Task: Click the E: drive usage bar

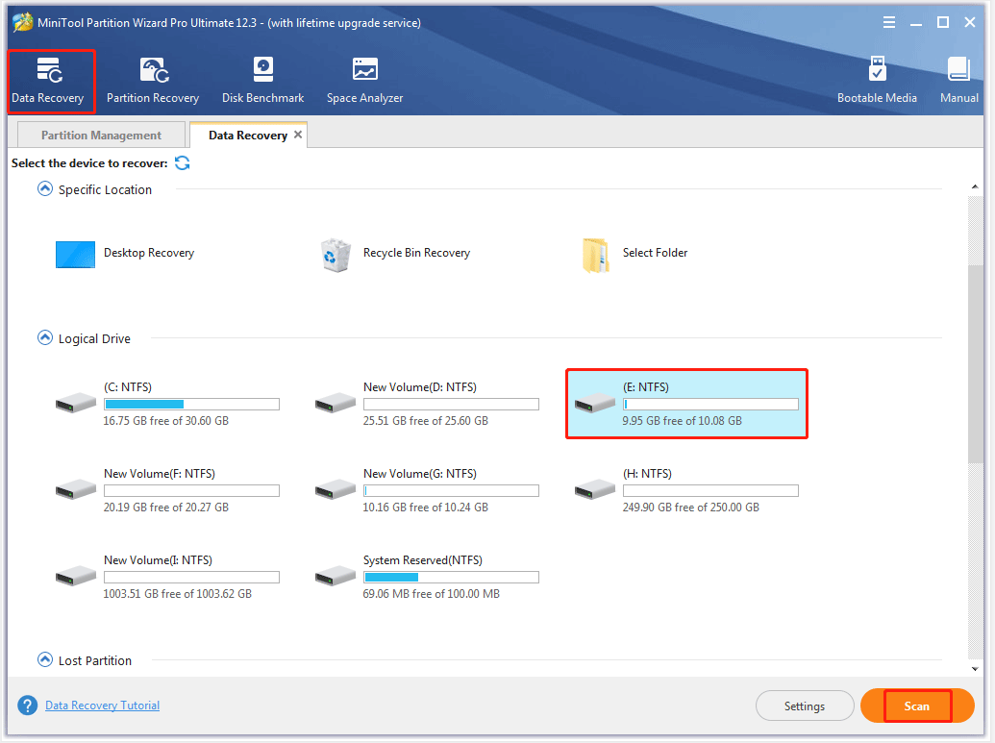Action: [x=710, y=404]
